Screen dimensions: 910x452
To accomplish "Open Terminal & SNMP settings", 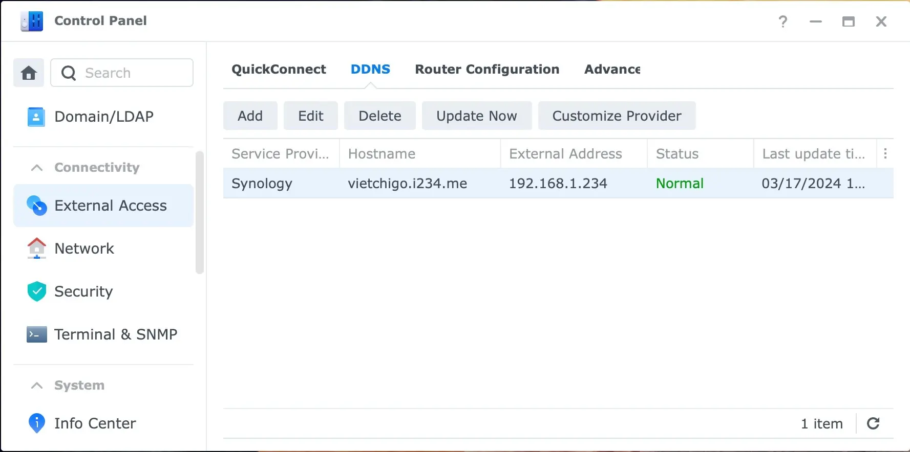I will pyautogui.click(x=115, y=334).
